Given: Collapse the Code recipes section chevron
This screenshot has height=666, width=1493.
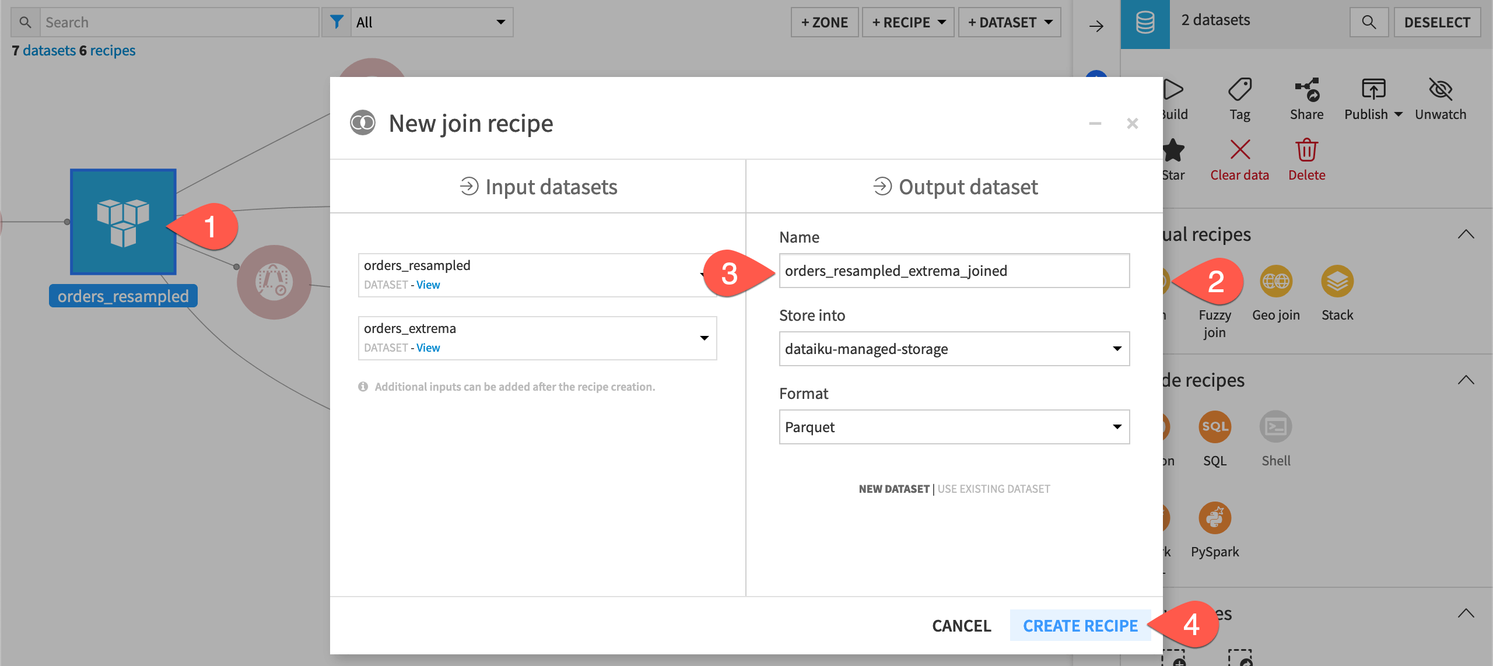Looking at the screenshot, I should (x=1466, y=380).
